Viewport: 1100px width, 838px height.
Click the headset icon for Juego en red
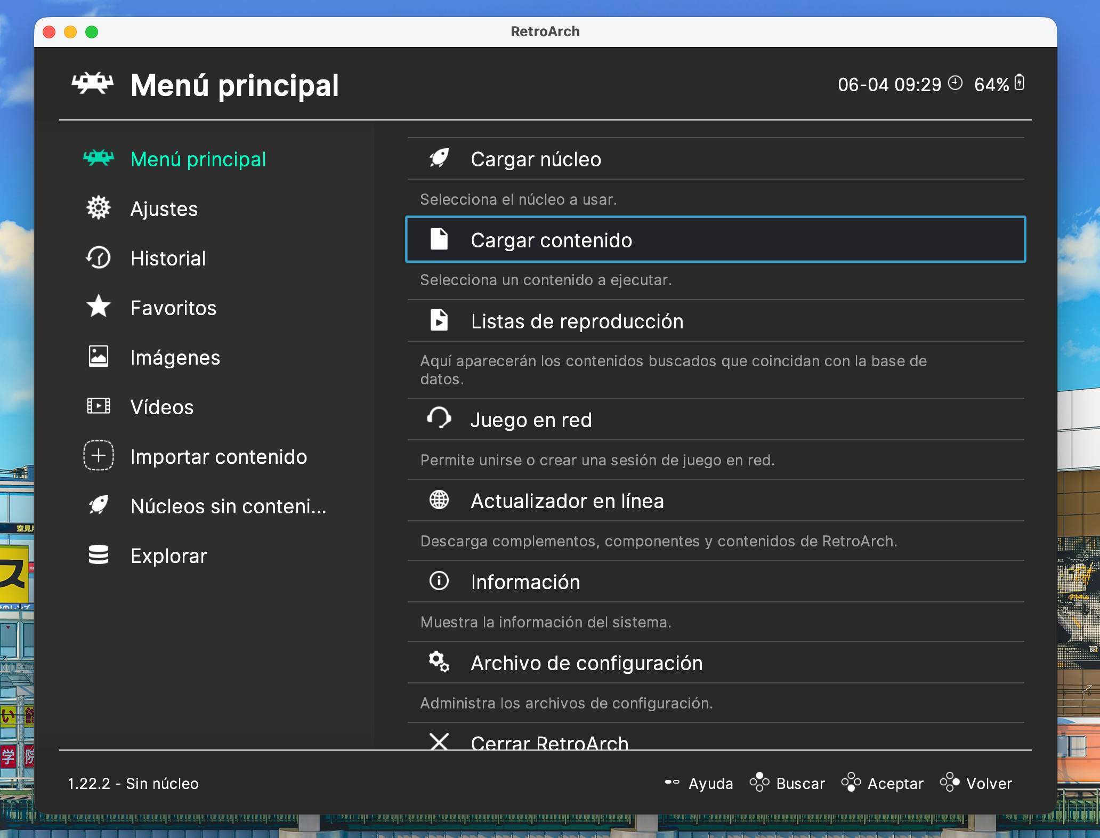439,418
